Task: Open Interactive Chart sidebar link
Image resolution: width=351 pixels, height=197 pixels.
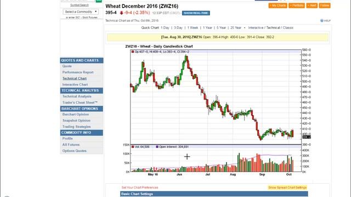Action: click(x=75, y=84)
